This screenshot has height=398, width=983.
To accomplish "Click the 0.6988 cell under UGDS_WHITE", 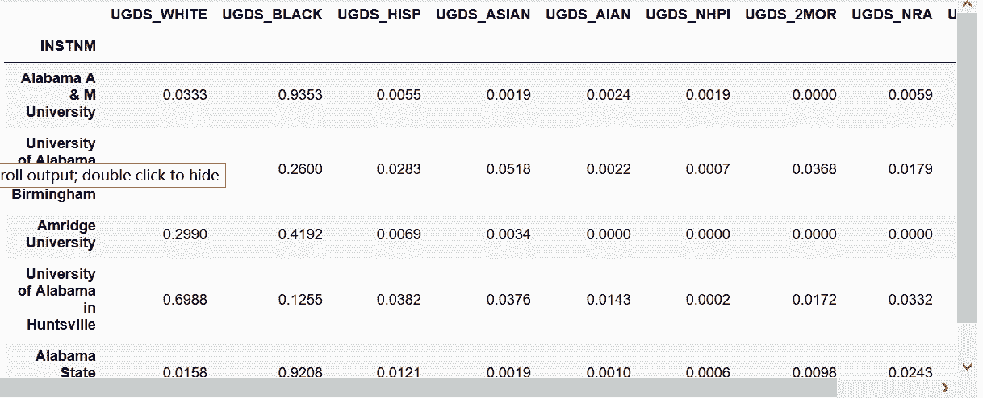I will [185, 300].
